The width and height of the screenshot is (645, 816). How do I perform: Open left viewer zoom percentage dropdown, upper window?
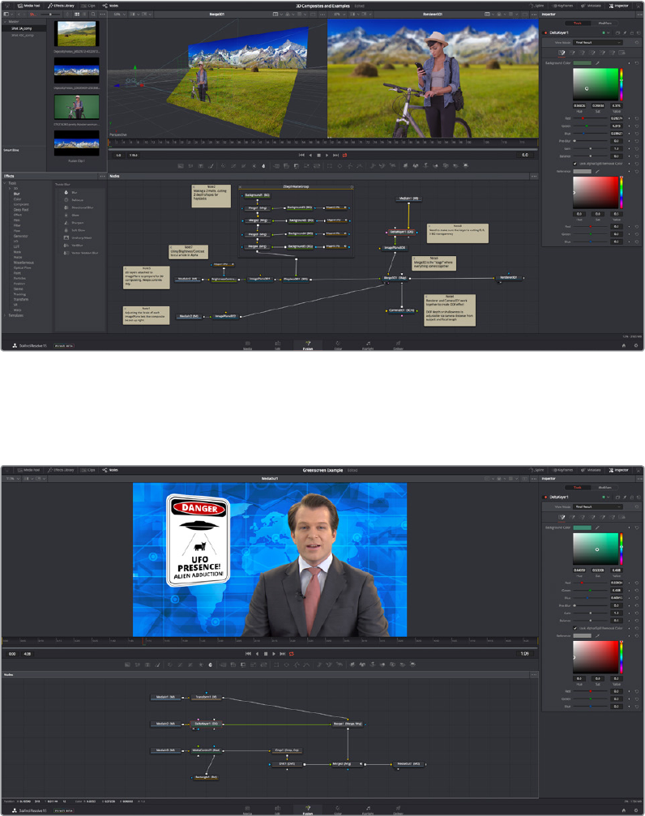tap(119, 14)
